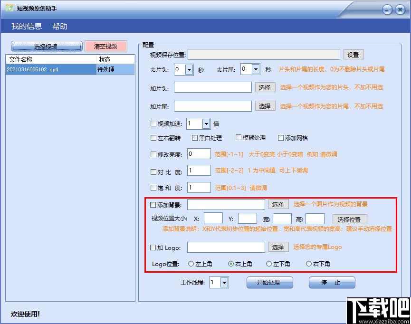Image resolution: width=411 pixels, height=324 pixels.
Task: Click the 视频保存位置 path field
Action: coord(264,55)
